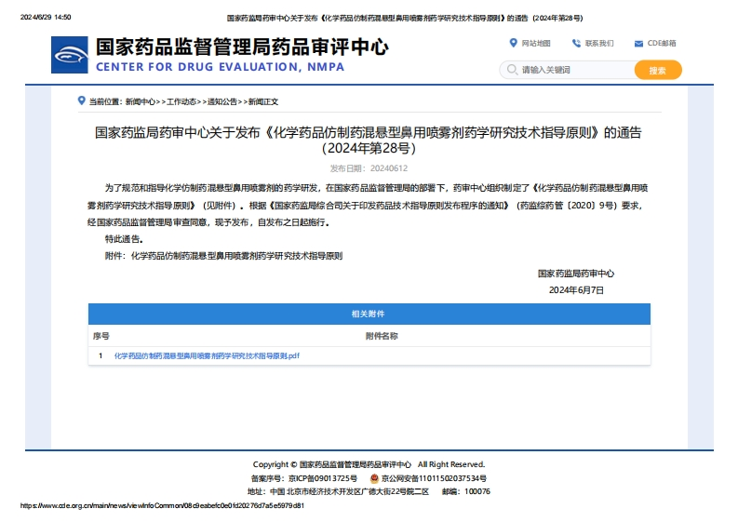The image size is (738, 522).
Task: Go to 工作动态 in breadcrumb
Action: click(x=181, y=101)
